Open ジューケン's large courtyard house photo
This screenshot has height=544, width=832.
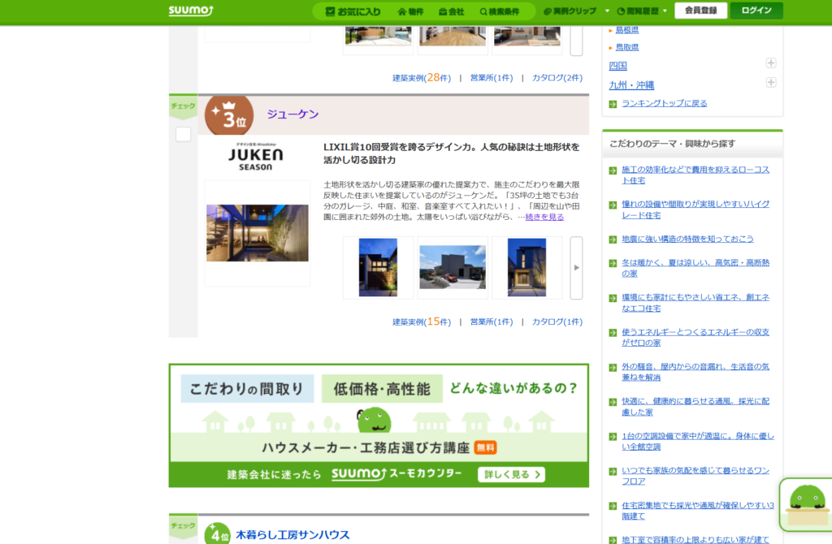[258, 233]
